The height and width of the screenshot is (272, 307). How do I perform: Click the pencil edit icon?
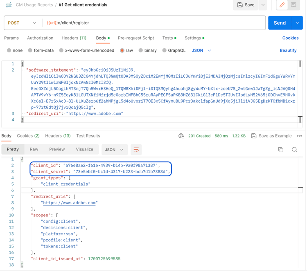tap(282, 5)
